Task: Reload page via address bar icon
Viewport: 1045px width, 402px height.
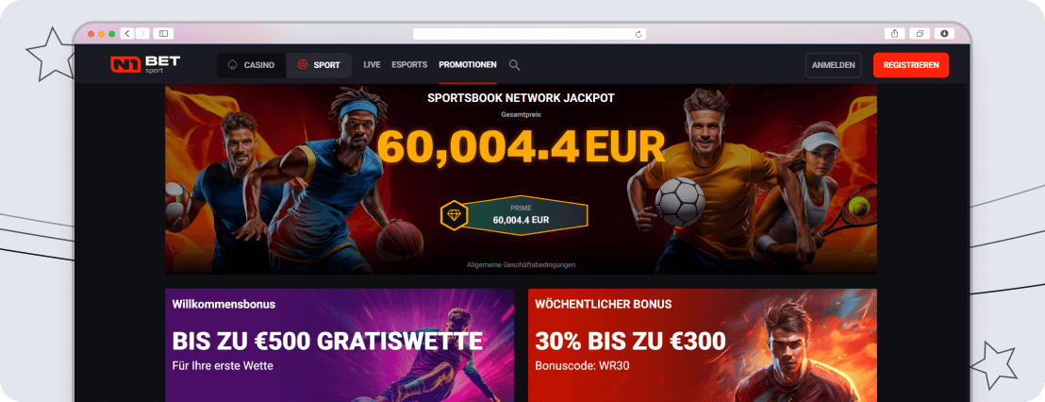Action: [x=639, y=34]
